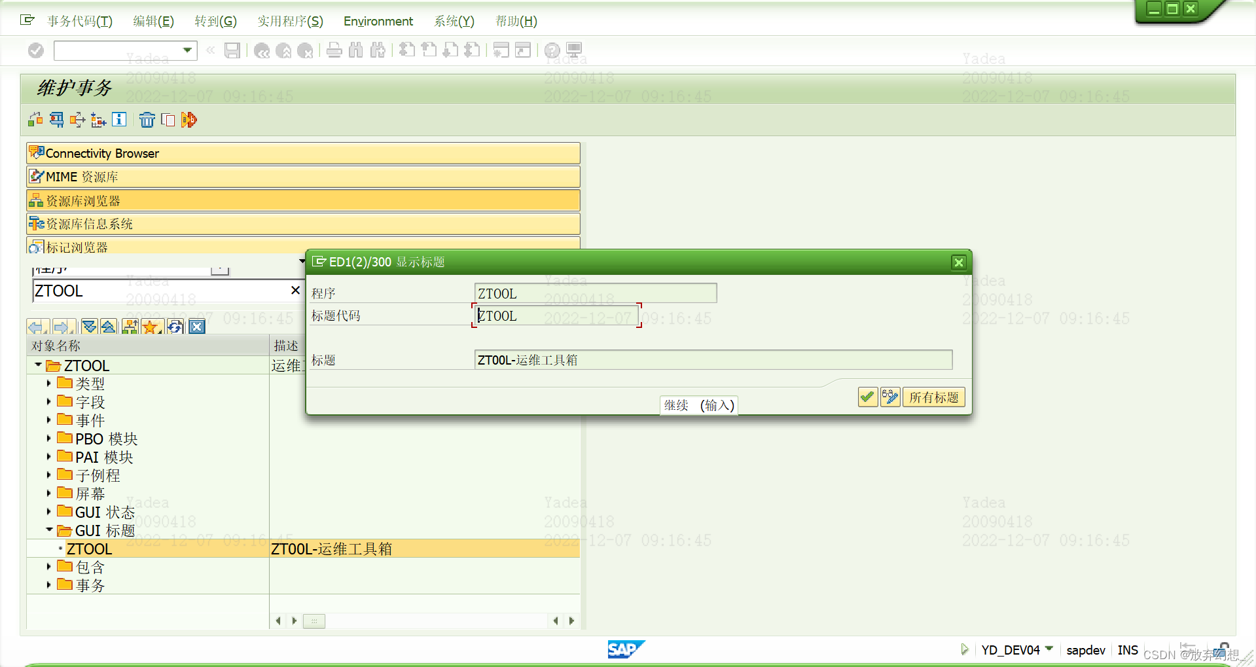The width and height of the screenshot is (1256, 667).
Task: Select ZTOOL GUI title tree item
Action: (89, 549)
